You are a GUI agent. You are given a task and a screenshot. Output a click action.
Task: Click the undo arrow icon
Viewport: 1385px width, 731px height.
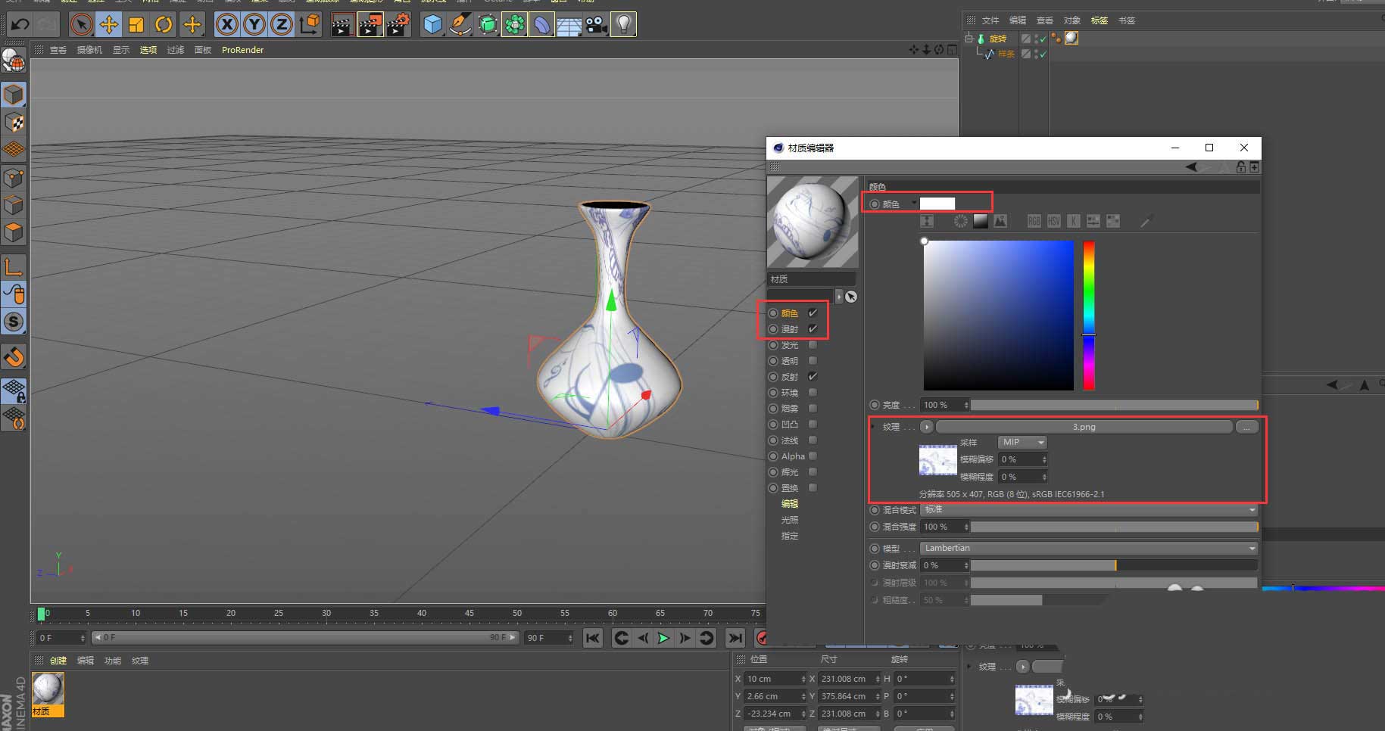coord(20,25)
